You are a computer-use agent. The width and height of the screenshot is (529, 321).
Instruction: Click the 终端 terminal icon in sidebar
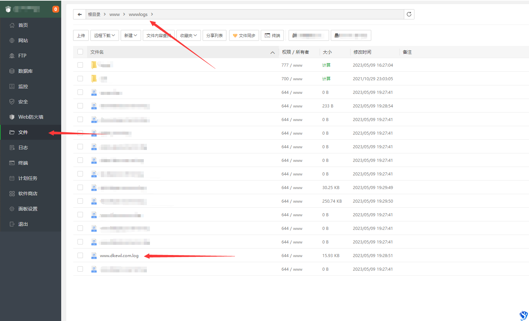(x=12, y=163)
